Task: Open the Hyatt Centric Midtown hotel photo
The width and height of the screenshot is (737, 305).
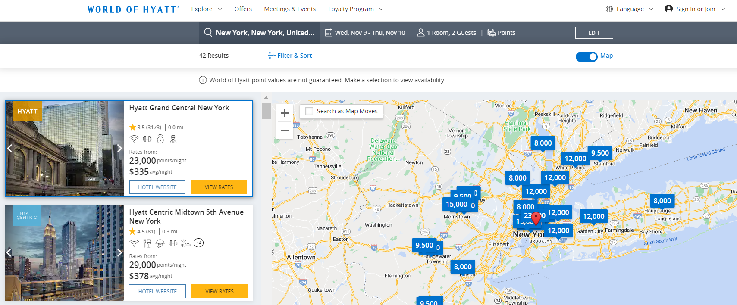Action: pos(64,253)
